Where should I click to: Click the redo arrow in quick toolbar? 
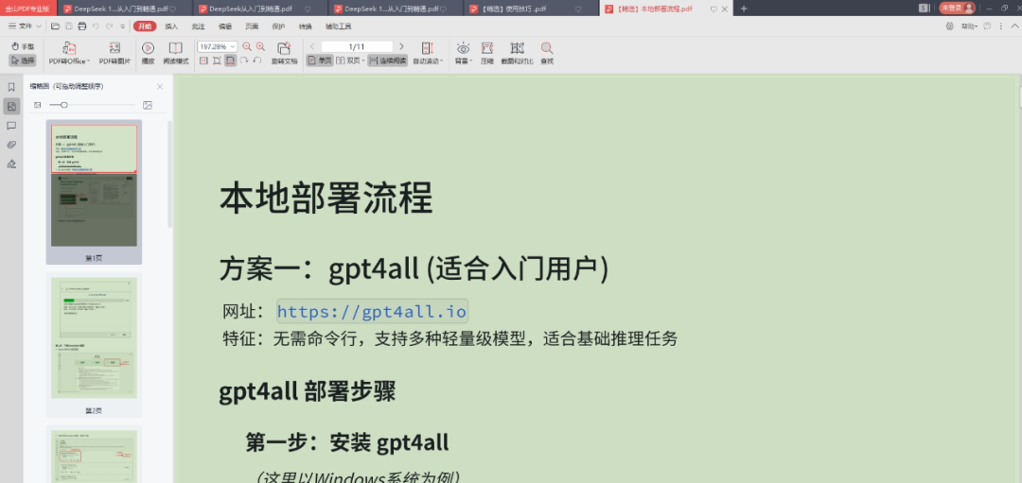[x=109, y=26]
